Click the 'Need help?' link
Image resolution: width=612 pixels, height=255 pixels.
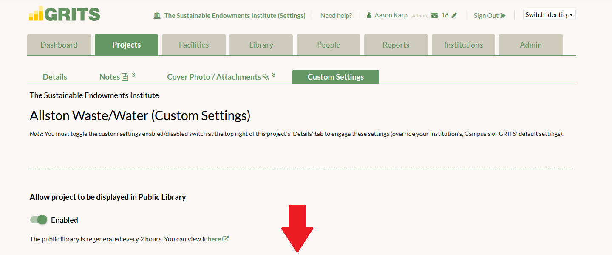[x=336, y=15]
